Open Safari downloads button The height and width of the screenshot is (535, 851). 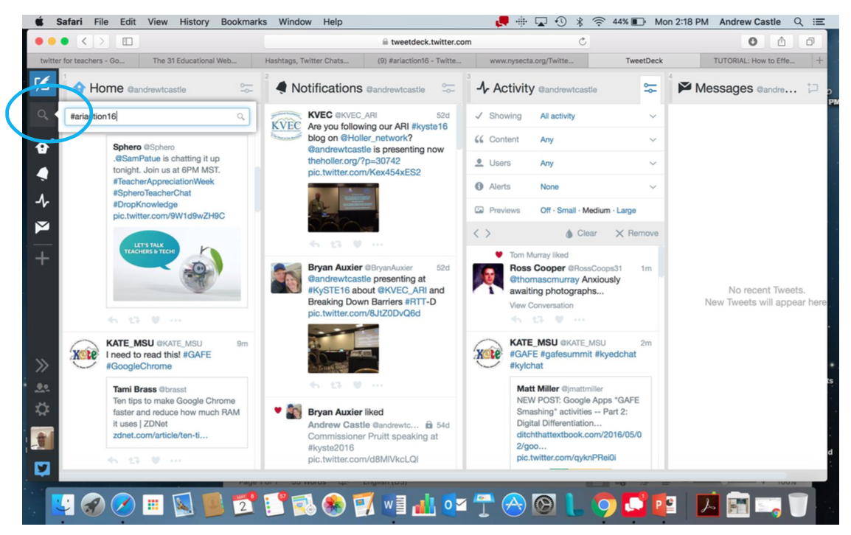[753, 41]
